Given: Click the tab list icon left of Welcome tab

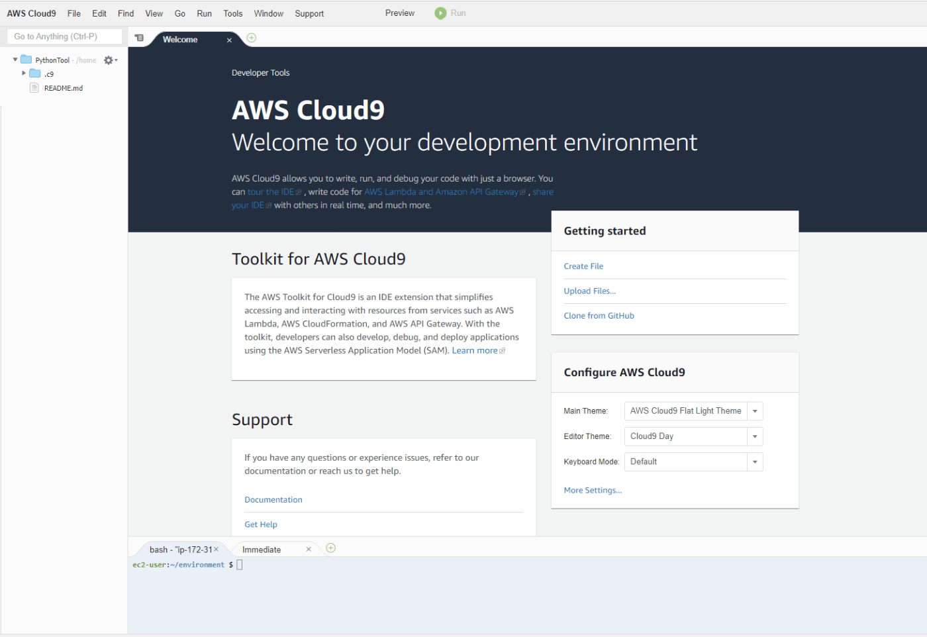Looking at the screenshot, I should [139, 38].
